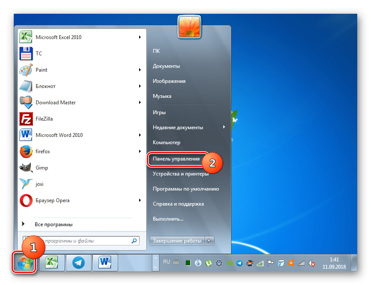371x285 pixels.
Task: Click the Завершение работы button
Action: (176, 241)
